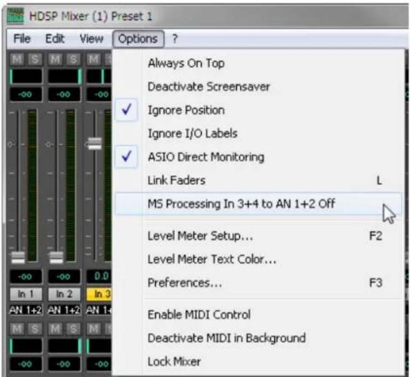Solo input channel 1 in top row
Image resolution: width=410 pixels, height=377 pixels.
tap(34, 59)
